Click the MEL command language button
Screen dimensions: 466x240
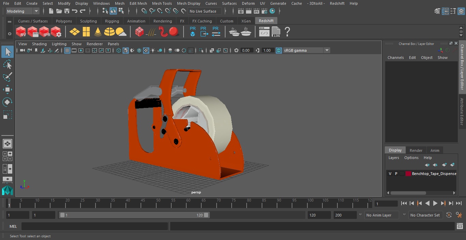click(13, 226)
